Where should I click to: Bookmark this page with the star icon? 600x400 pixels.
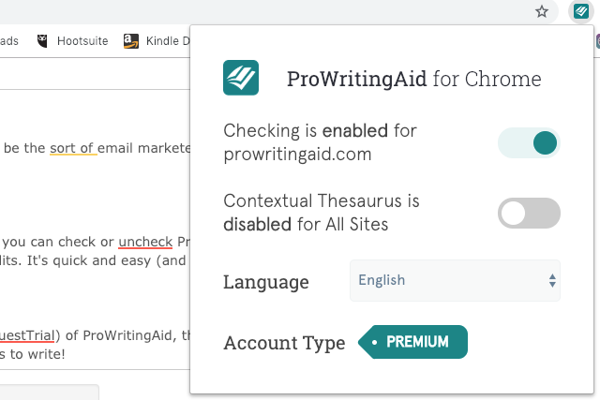point(542,11)
